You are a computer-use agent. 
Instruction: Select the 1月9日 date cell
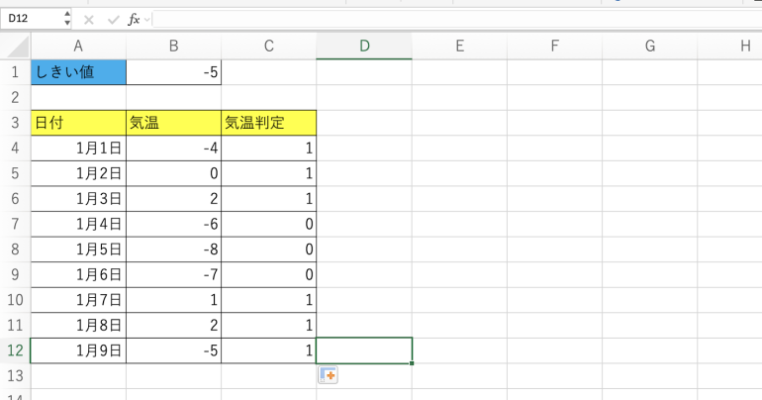[x=78, y=350]
